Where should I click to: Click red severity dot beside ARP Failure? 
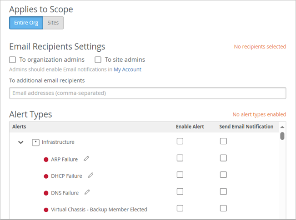(x=46, y=160)
